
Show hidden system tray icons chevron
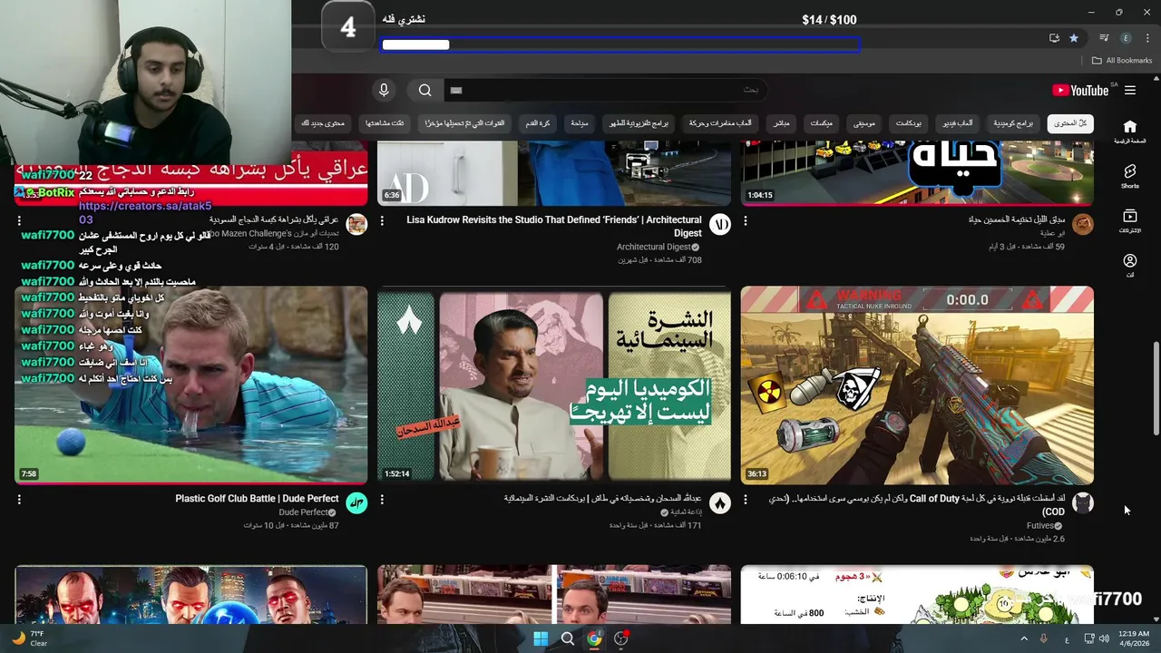pos(1023,638)
